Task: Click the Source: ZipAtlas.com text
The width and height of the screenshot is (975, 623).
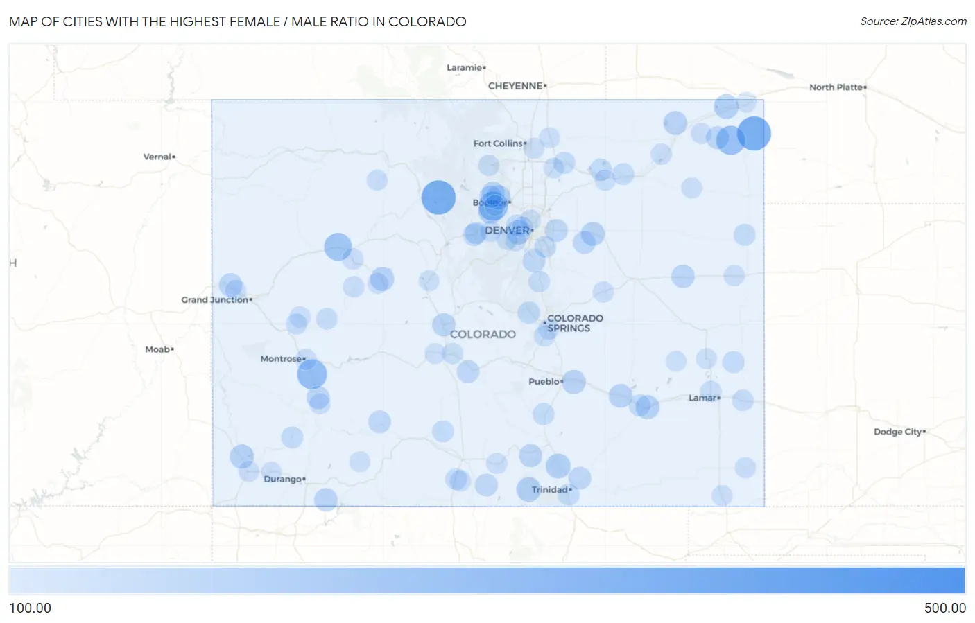Action: pos(913,21)
